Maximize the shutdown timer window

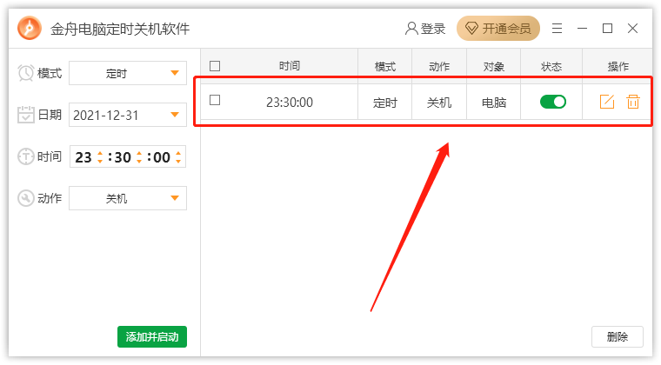[x=607, y=28]
